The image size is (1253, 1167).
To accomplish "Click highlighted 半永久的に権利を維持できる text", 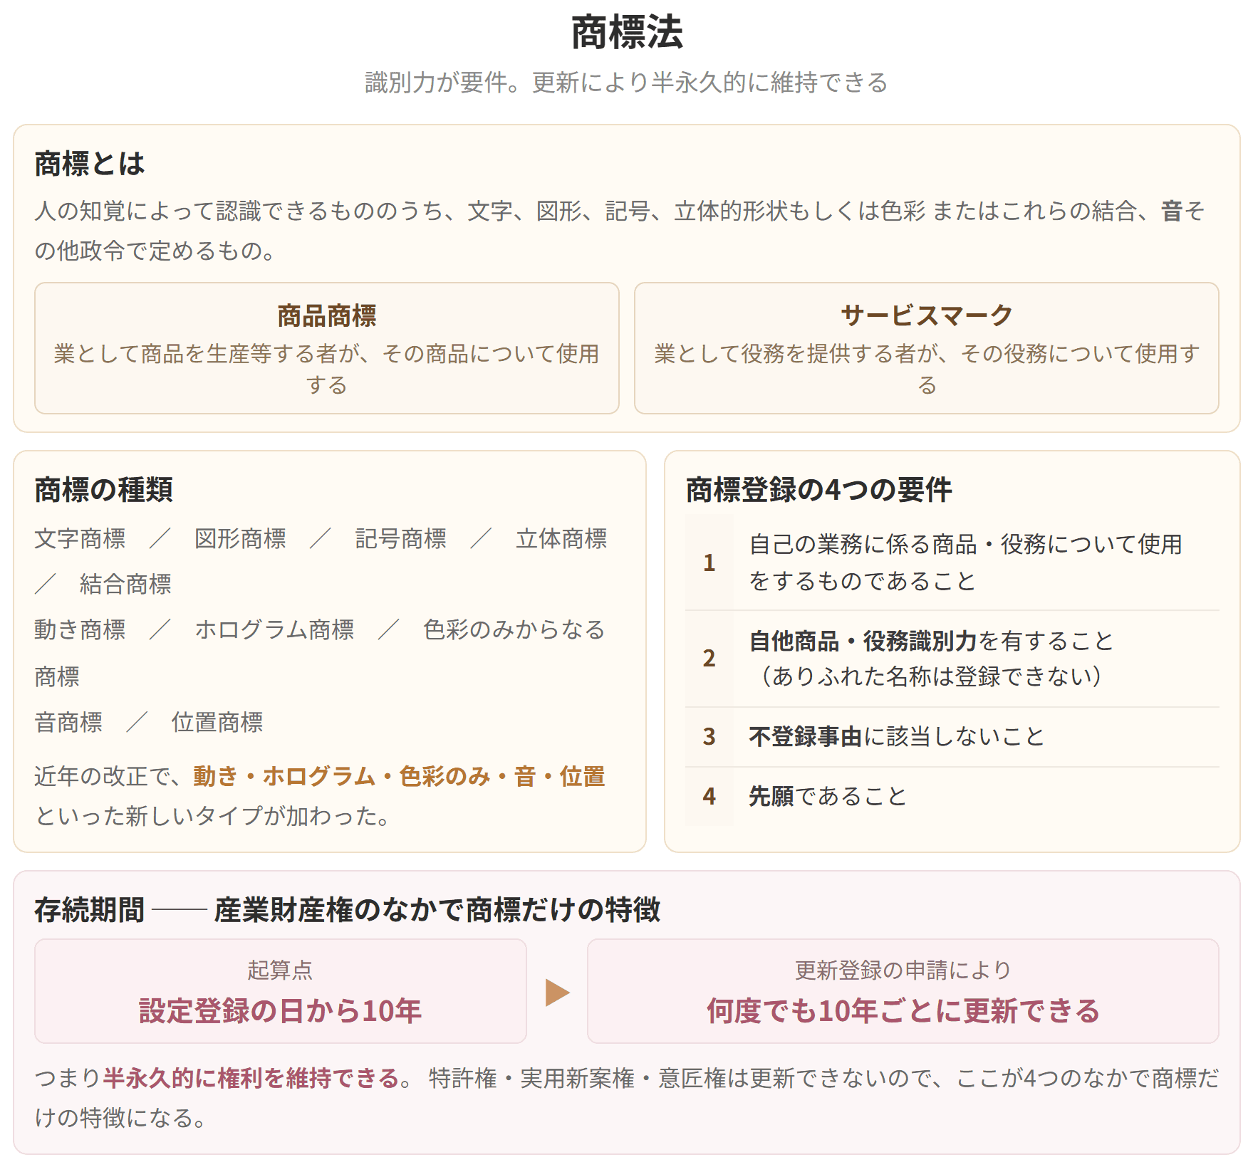I will pyautogui.click(x=251, y=1078).
